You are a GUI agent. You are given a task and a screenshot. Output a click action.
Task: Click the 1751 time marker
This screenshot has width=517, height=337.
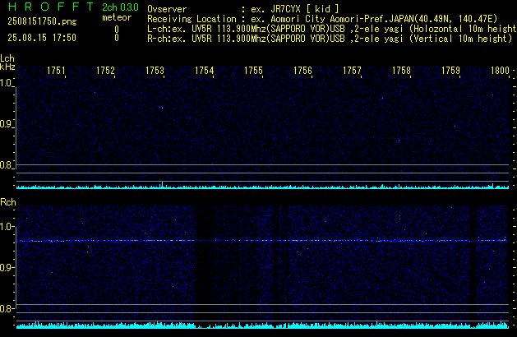56,71
